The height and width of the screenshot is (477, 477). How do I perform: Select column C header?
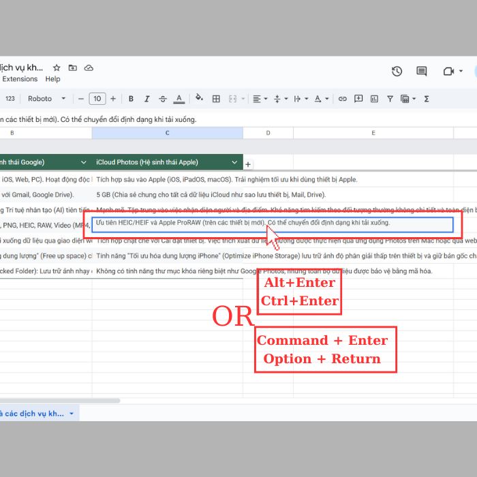click(x=168, y=133)
